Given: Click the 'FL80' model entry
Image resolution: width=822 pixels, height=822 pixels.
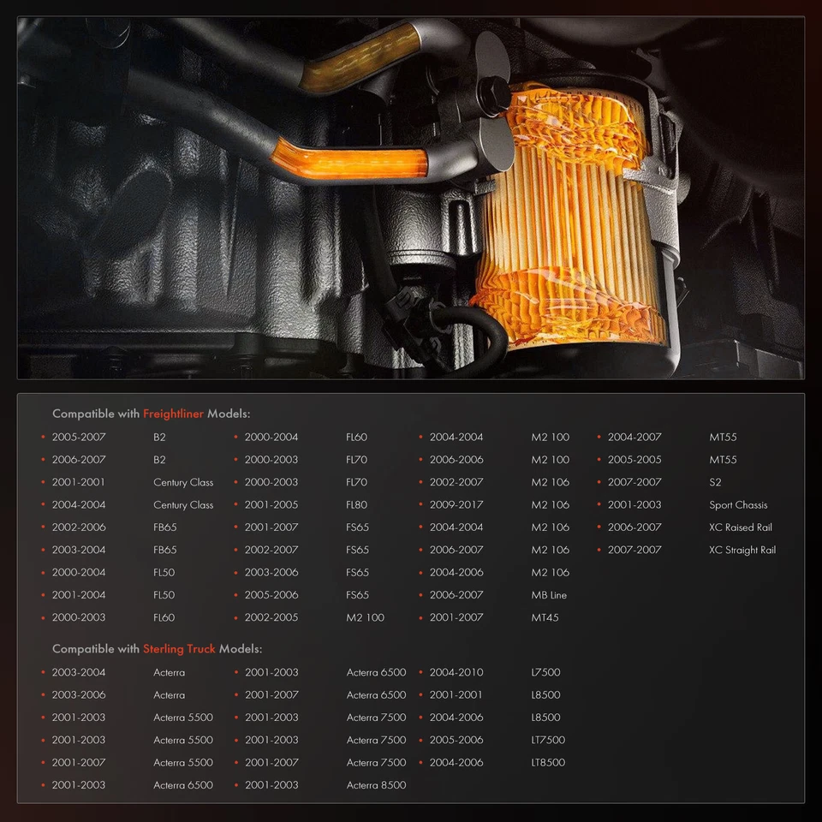Looking at the screenshot, I should [x=356, y=504].
